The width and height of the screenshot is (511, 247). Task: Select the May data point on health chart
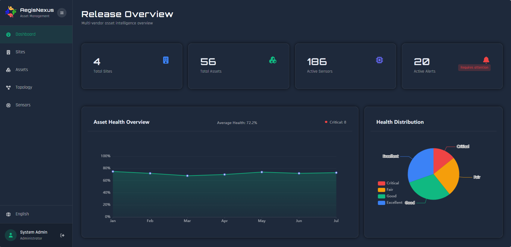point(262,172)
